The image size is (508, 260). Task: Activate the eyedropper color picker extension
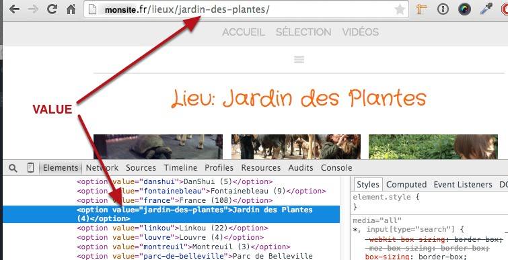(x=486, y=9)
